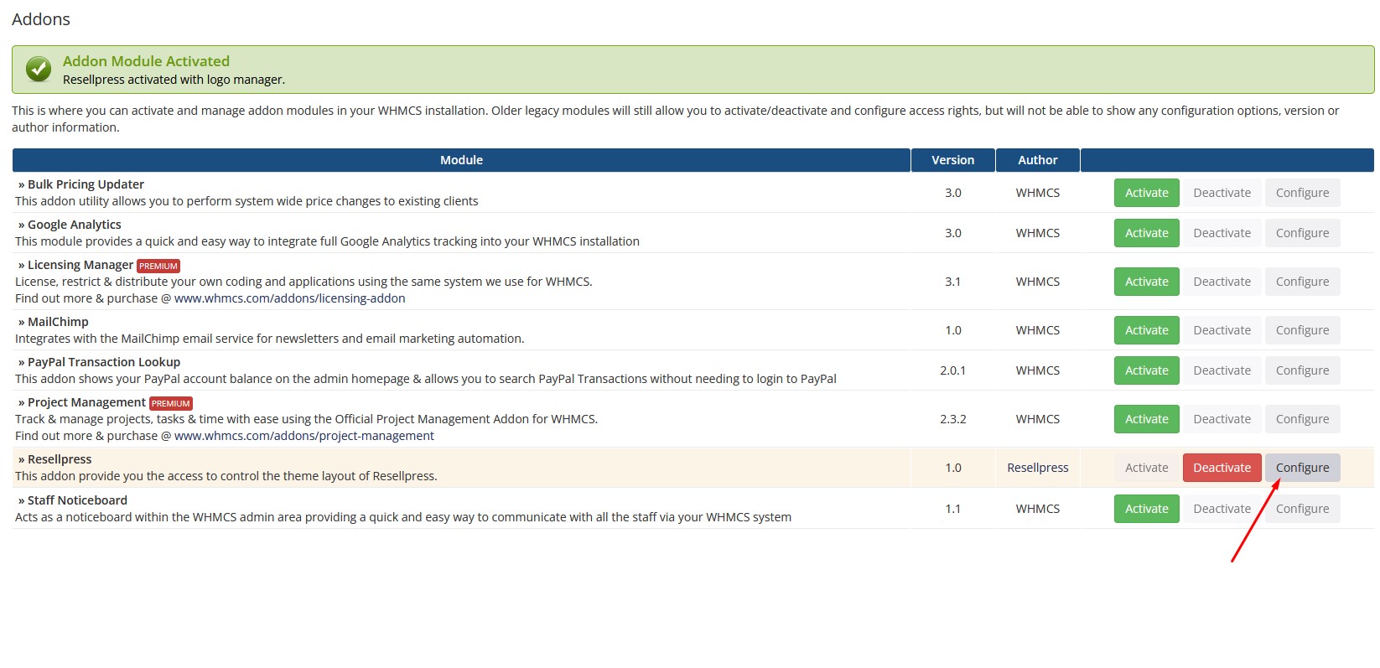The height and width of the screenshot is (668, 1380).
Task: Activate PayPal Transaction Lookup addon
Action: click(1146, 370)
